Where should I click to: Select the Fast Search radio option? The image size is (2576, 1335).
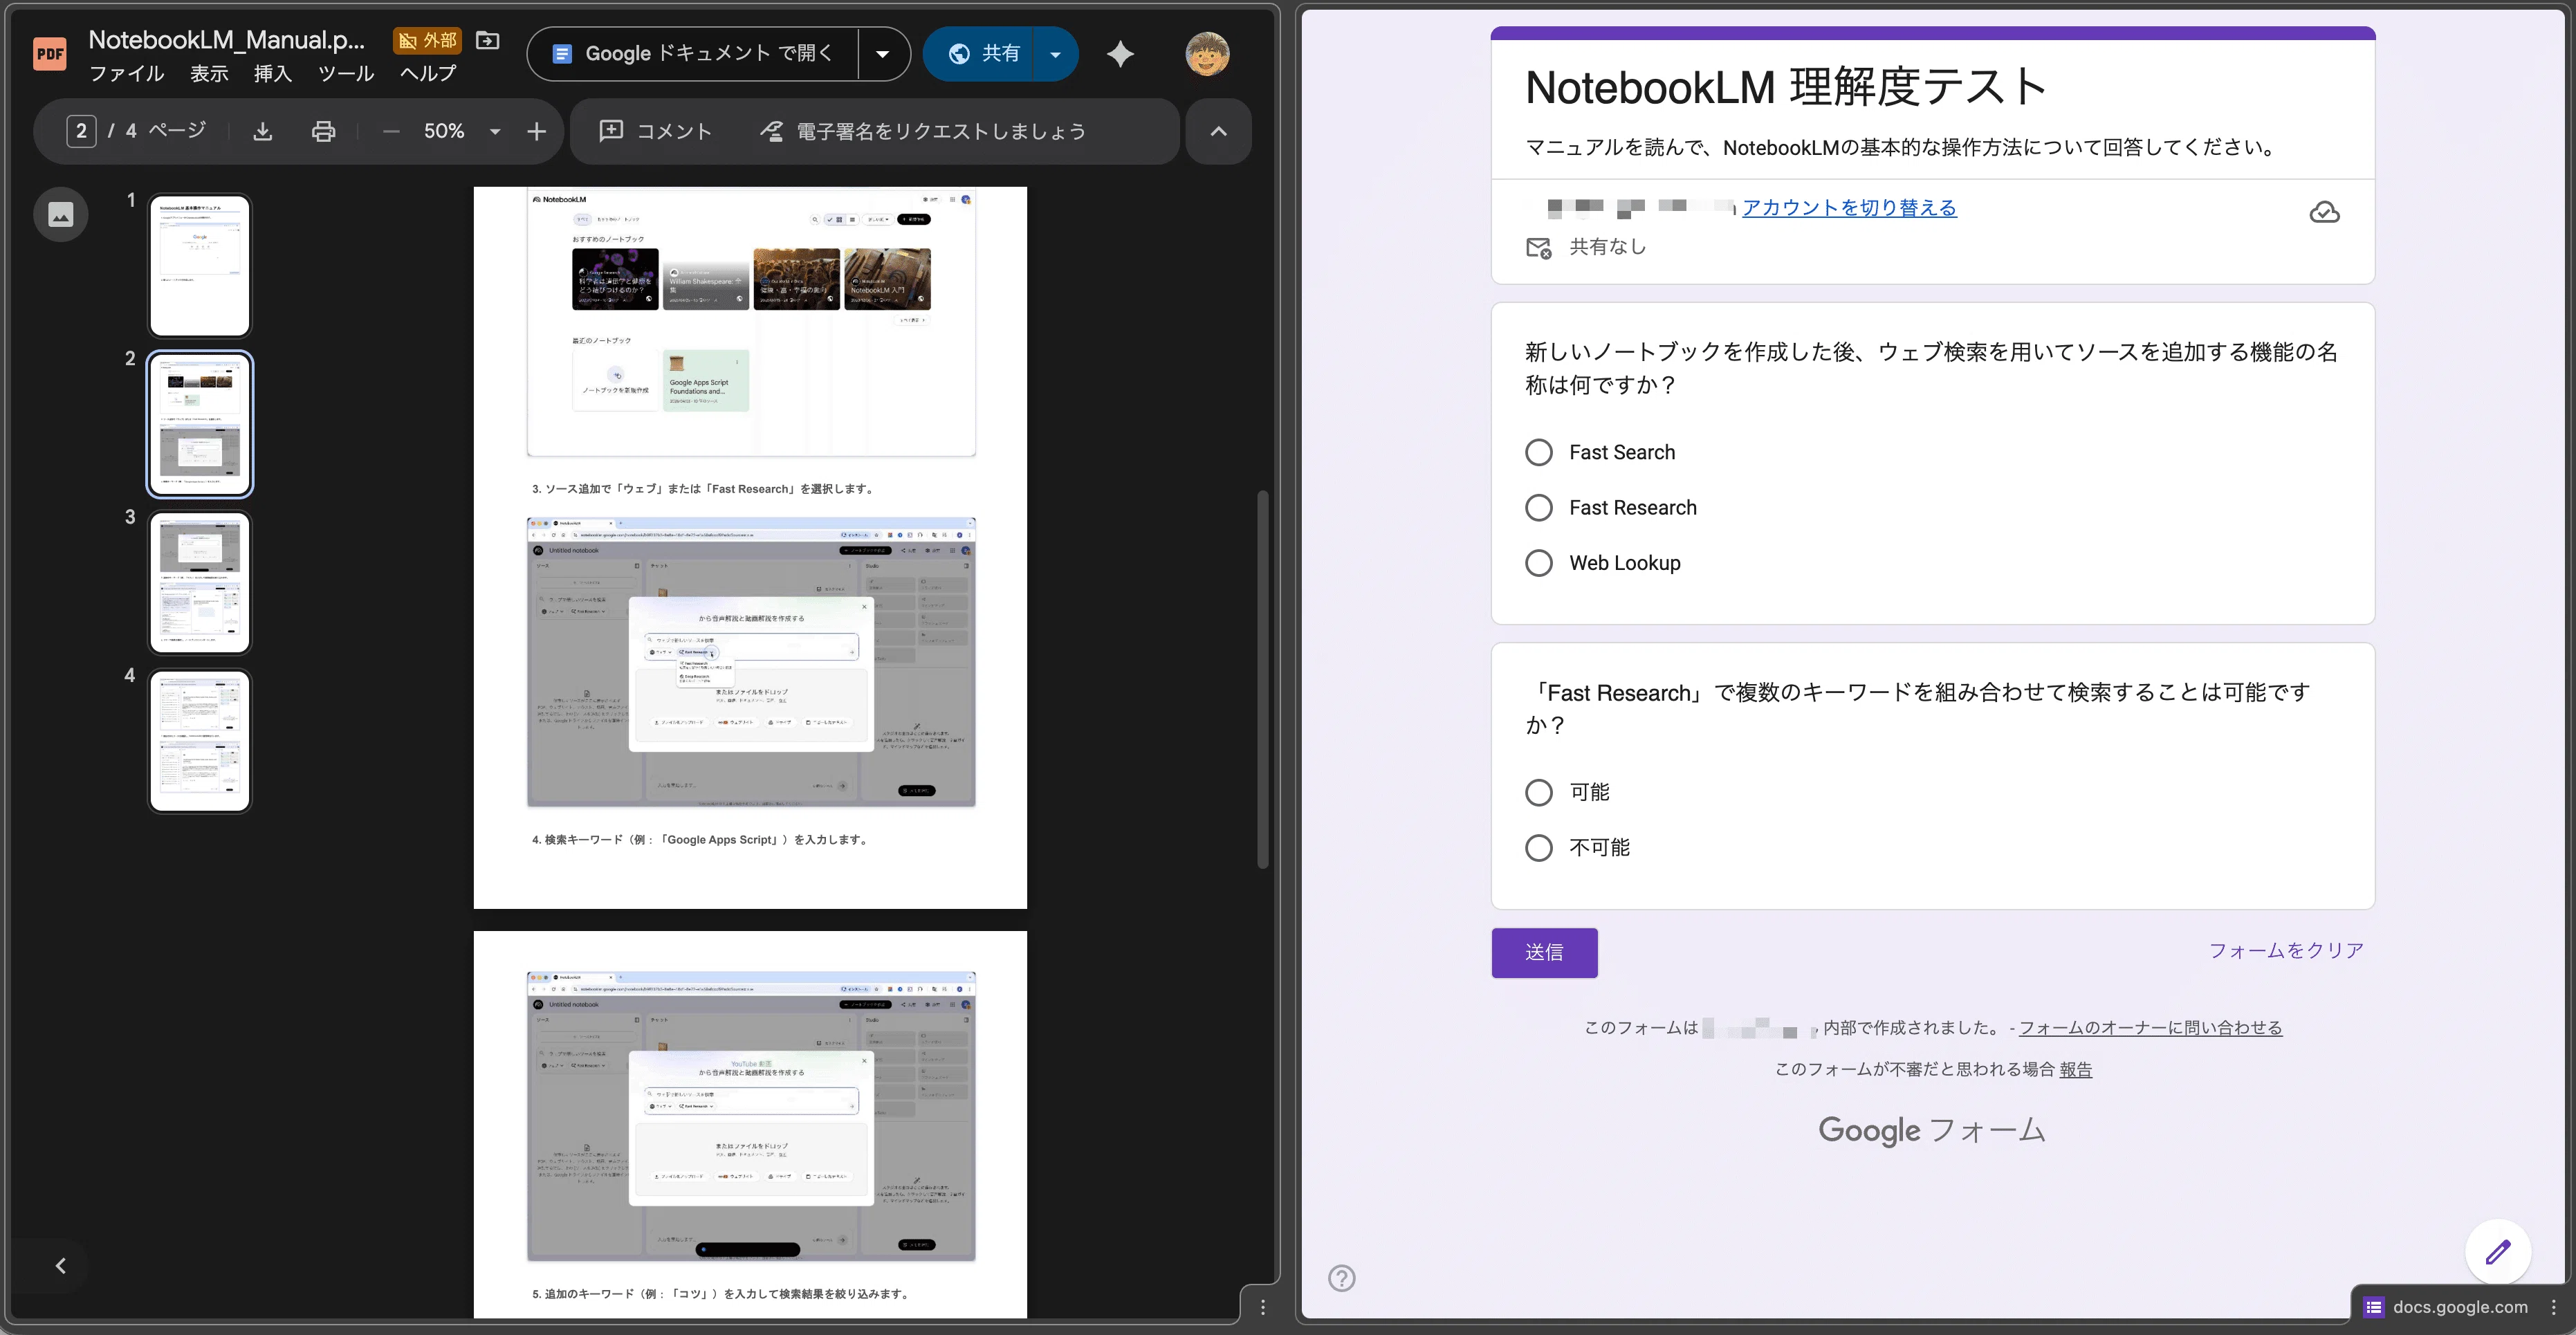tap(1539, 452)
